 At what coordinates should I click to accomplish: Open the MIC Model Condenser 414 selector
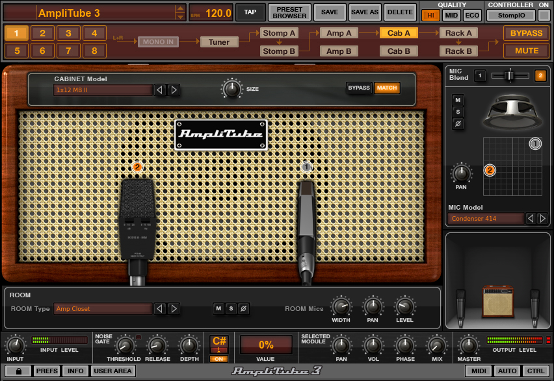click(x=486, y=219)
